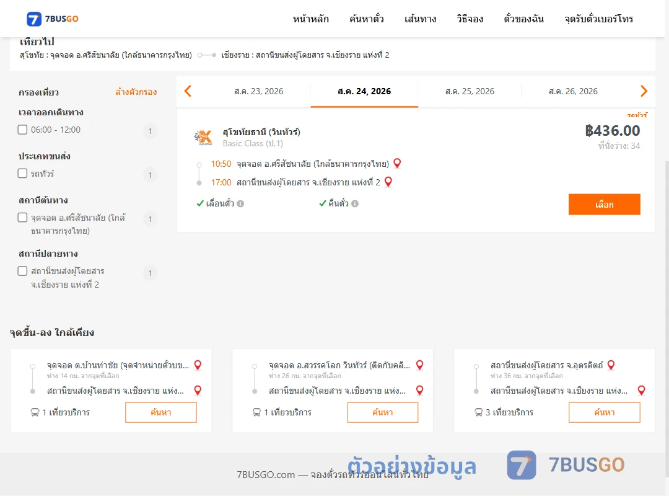Click ห่าง 36 กม. จากจุดที่เลือก text
Screen dimensions: 669x496
[527, 376]
